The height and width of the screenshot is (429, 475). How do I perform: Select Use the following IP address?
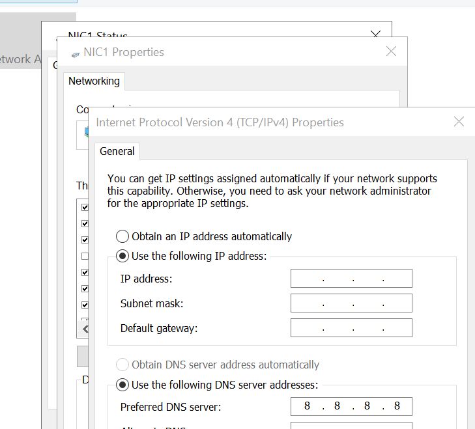[122, 256]
